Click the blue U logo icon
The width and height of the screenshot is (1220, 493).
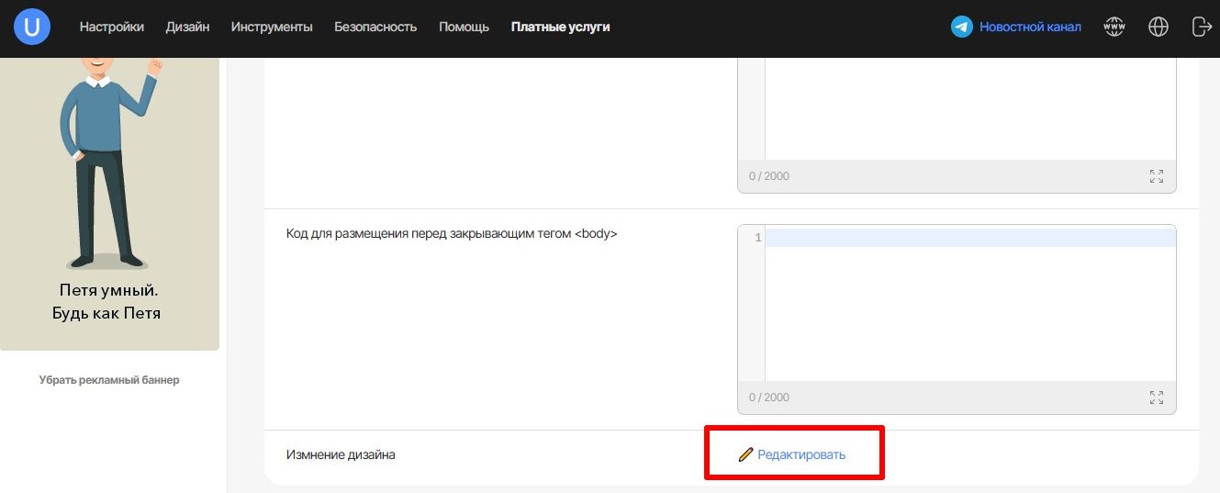point(32,28)
